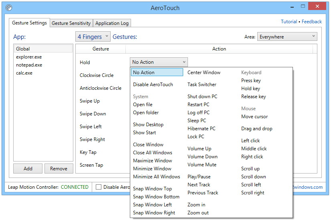Select the Show Start action

[144, 133]
